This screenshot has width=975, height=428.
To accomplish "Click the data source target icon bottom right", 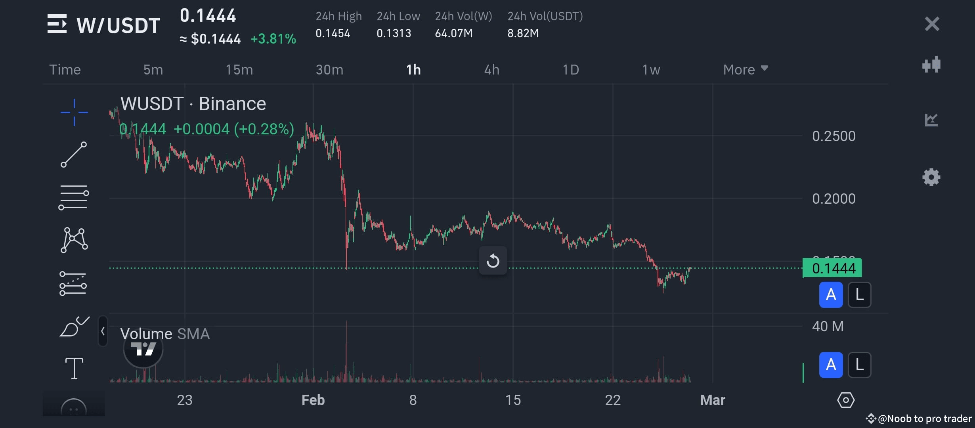I will pos(846,400).
